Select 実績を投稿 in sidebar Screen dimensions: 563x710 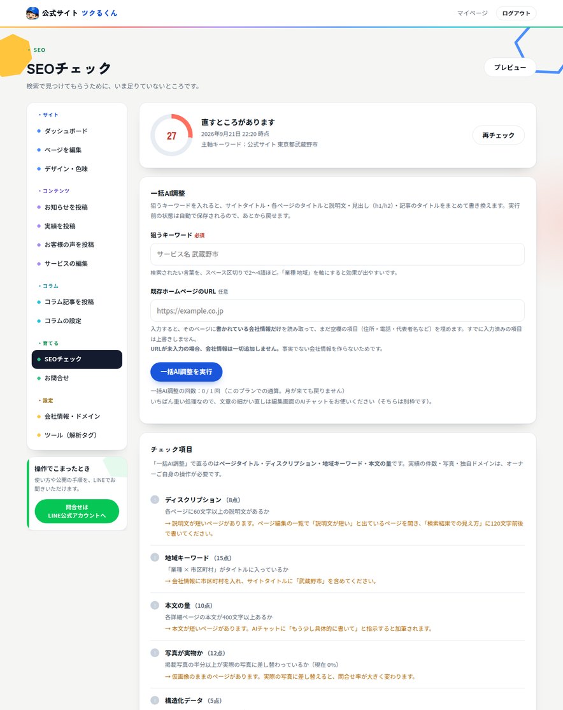77,226
